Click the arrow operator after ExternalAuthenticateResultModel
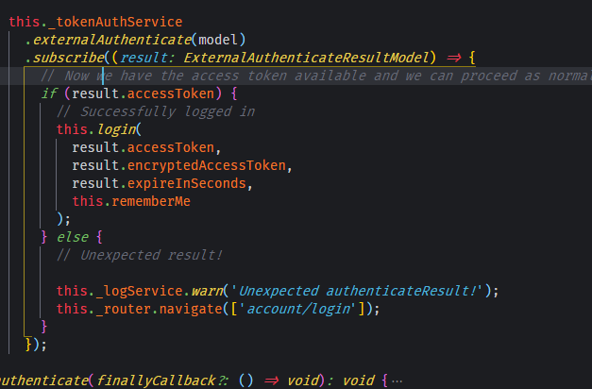This screenshot has height=389, width=592. click(x=454, y=58)
